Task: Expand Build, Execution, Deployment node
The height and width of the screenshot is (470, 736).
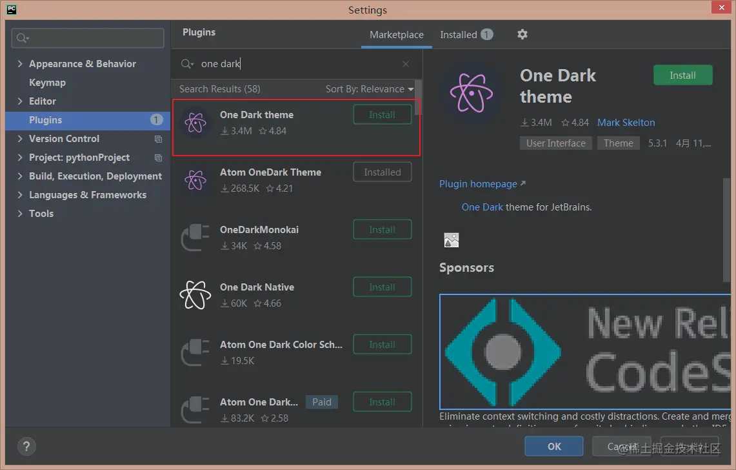Action: tap(20, 176)
